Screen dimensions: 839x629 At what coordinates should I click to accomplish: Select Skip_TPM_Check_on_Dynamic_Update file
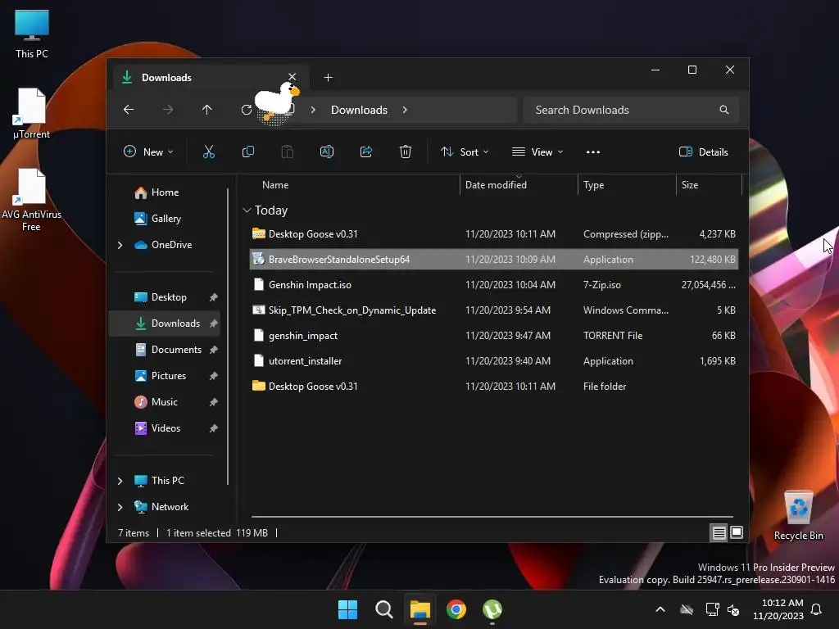pos(494,310)
